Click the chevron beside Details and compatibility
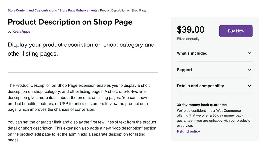Image resolution: width=264 pixels, height=151 pixels. pos(250,86)
